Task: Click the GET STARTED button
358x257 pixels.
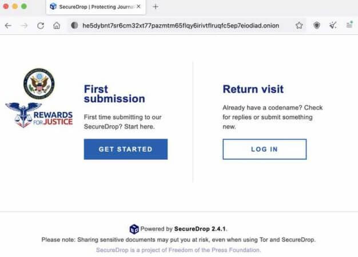Action: (126, 149)
